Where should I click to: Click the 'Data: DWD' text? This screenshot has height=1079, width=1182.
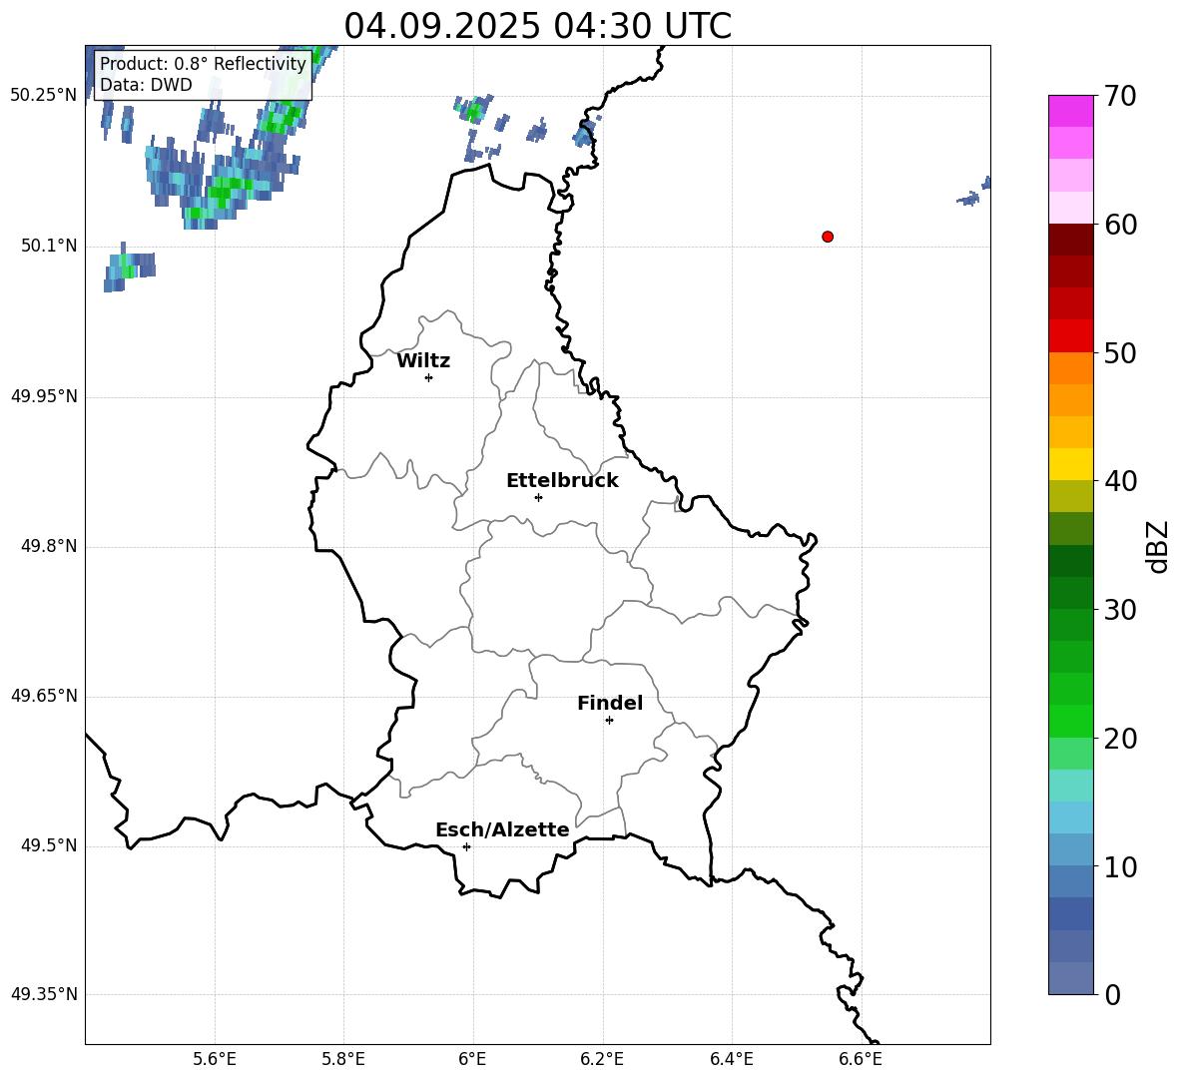(146, 85)
